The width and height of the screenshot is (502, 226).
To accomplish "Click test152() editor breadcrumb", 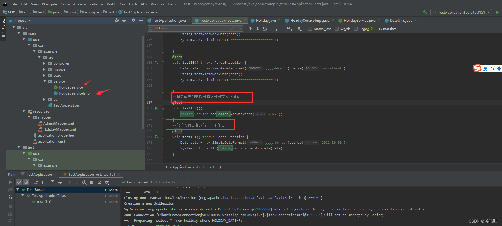I will coord(213,167).
